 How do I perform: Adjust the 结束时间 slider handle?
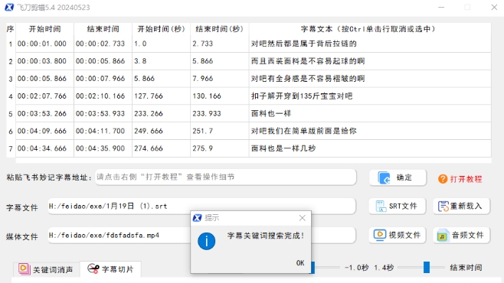[x=427, y=267]
